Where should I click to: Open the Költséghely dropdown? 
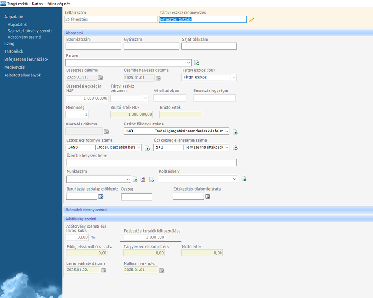[234, 179]
